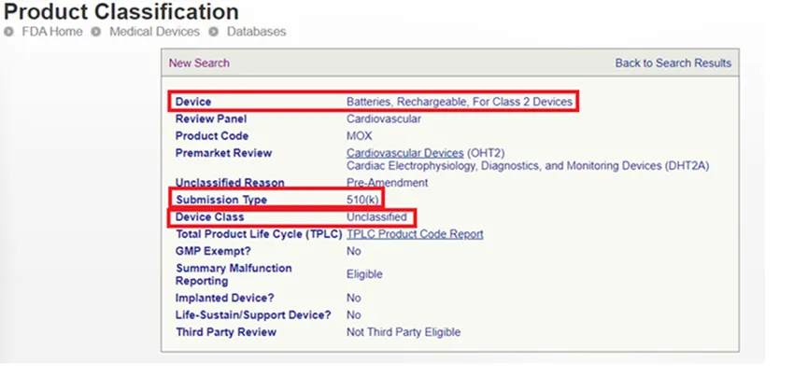This screenshot has height=376, width=808.
Task: Select the MOX product code value
Action: [x=360, y=136]
